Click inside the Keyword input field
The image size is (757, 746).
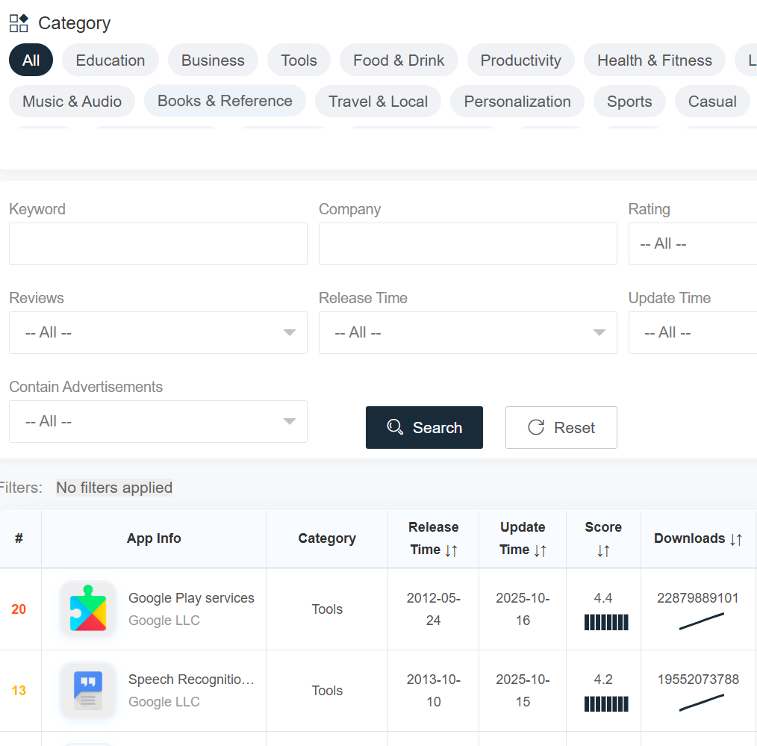[x=158, y=243]
